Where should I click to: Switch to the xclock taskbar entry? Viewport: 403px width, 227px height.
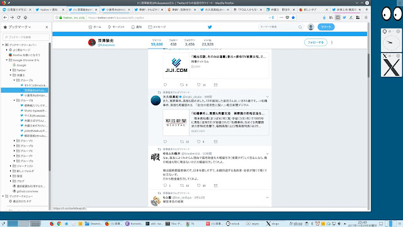(x=233, y=224)
